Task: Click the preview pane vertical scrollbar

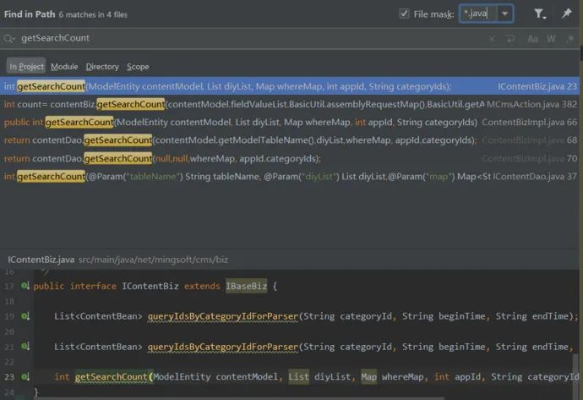Action: pyautogui.click(x=575, y=375)
